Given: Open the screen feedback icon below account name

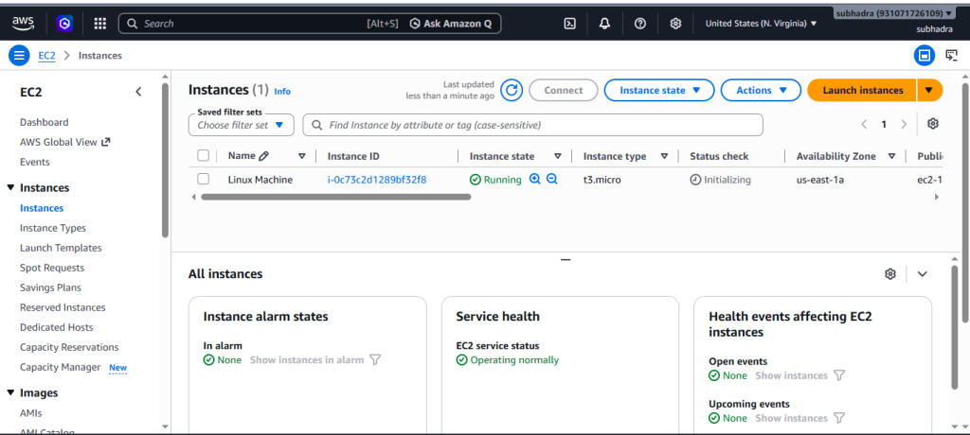Looking at the screenshot, I should coord(951,56).
